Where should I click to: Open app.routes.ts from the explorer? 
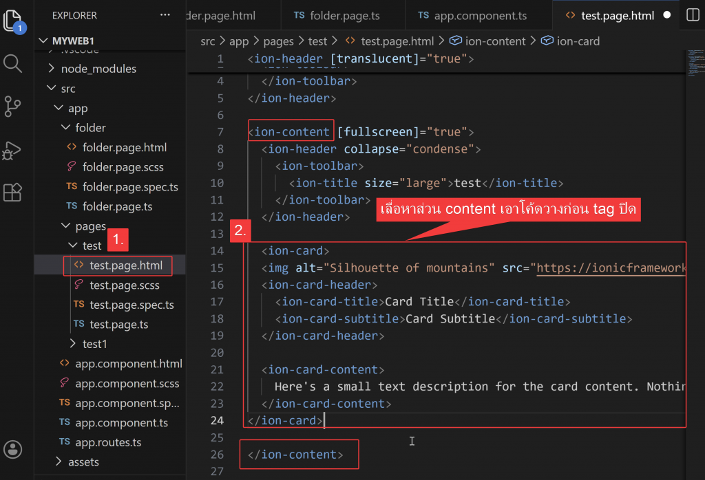(107, 442)
